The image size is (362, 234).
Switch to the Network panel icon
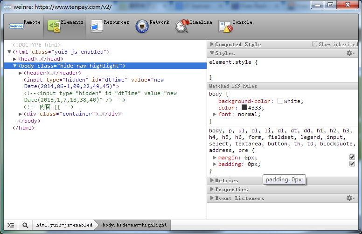coord(142,26)
